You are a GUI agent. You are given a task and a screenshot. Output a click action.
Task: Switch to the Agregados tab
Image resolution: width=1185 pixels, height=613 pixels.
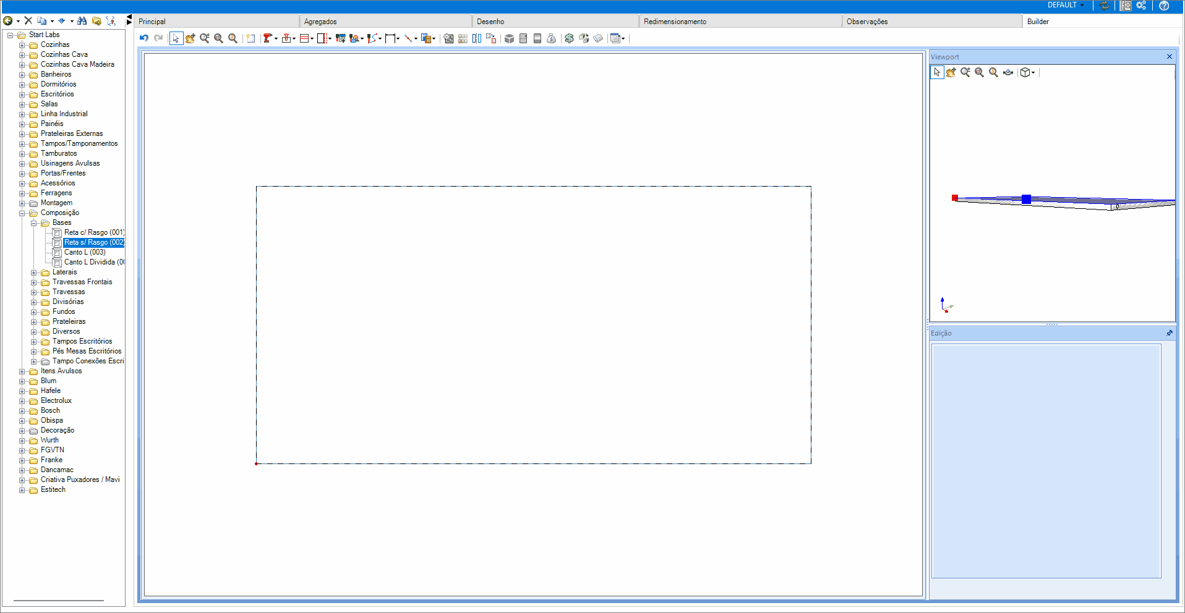(320, 22)
